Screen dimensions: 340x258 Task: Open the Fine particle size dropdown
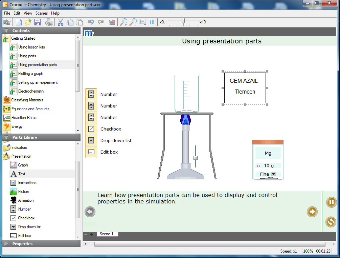click(273, 174)
